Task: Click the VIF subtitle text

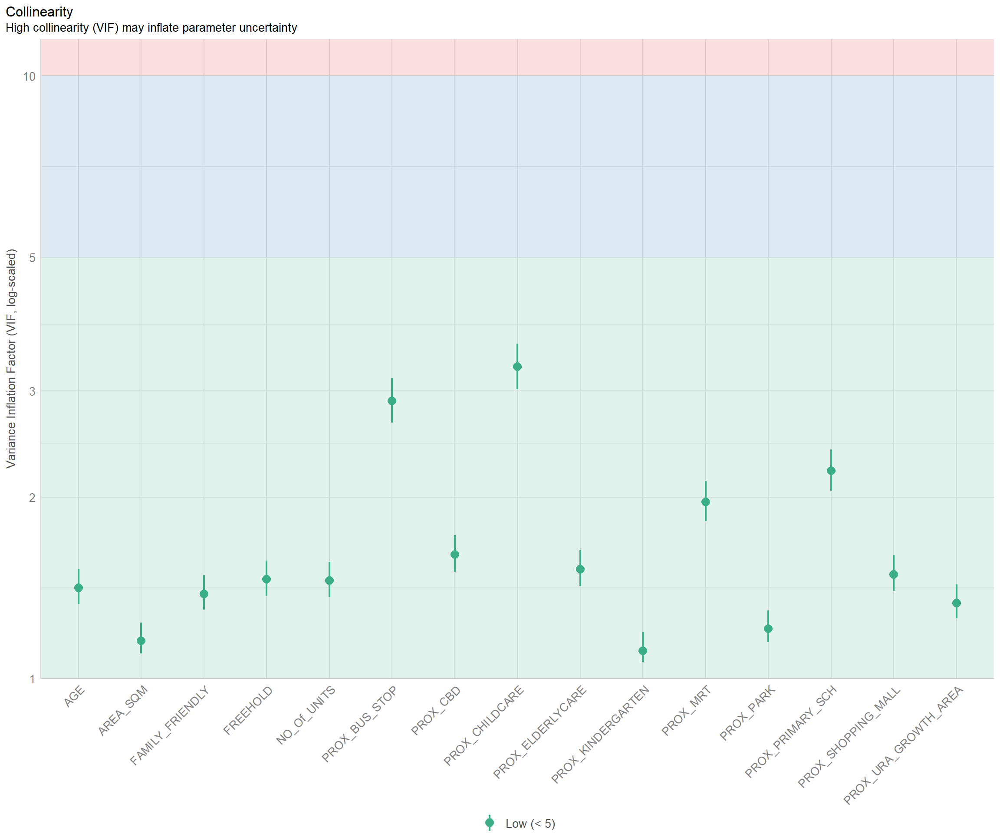Action: (x=151, y=28)
